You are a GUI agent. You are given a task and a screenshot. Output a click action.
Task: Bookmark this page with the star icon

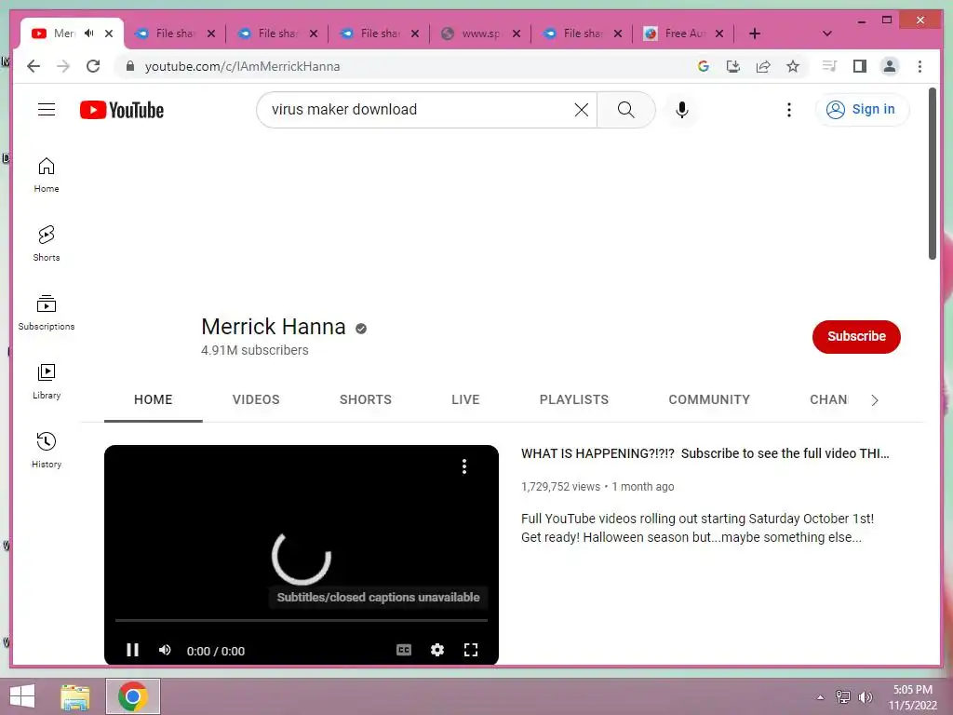793,66
